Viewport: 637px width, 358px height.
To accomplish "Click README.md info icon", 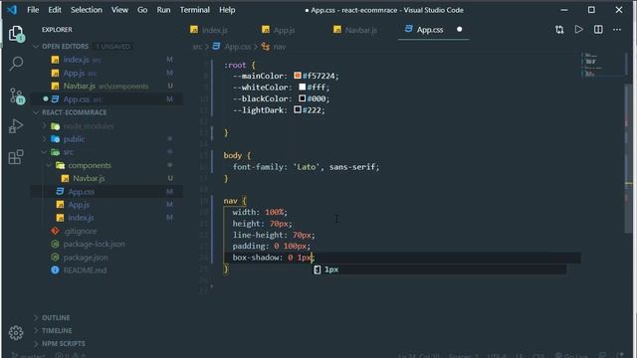I will [x=56, y=269].
